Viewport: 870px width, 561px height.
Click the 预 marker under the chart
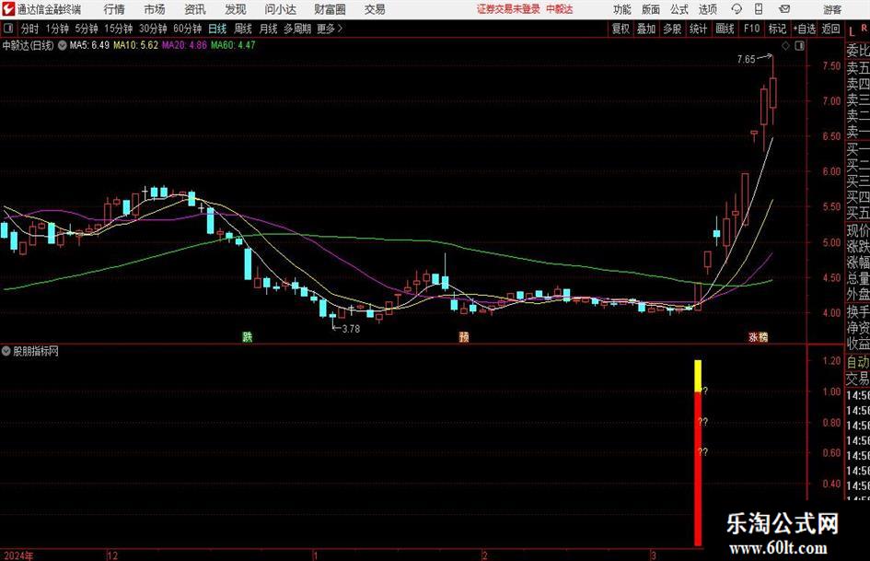tap(464, 336)
